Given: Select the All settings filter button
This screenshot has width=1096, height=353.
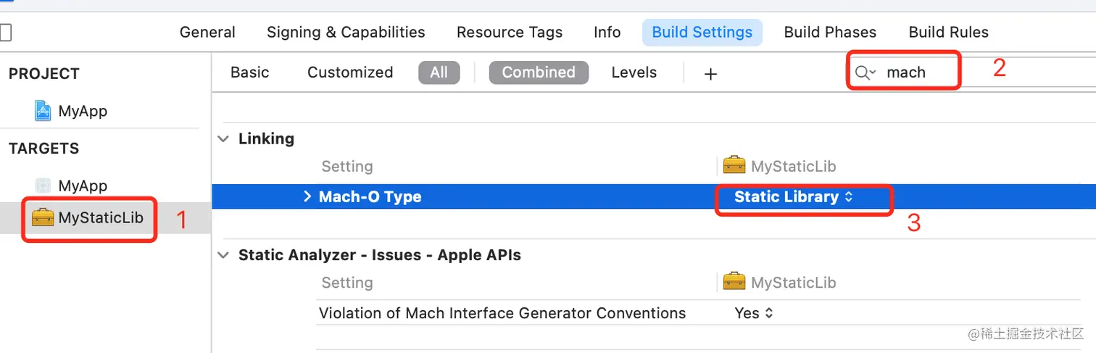Looking at the screenshot, I should point(439,72).
